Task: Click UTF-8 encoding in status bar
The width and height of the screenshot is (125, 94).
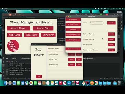Action: pos(111,79)
